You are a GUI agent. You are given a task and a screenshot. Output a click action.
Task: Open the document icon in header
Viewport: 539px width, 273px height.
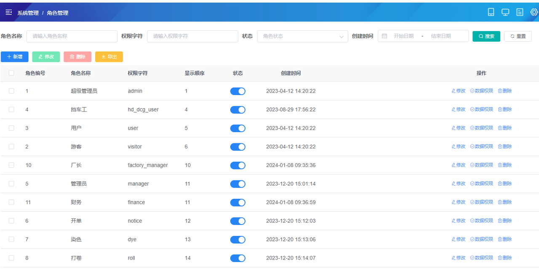[520, 12]
